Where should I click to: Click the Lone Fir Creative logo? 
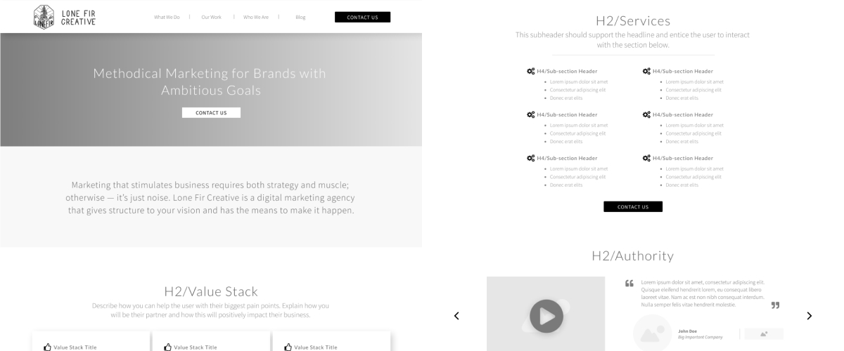[65, 17]
